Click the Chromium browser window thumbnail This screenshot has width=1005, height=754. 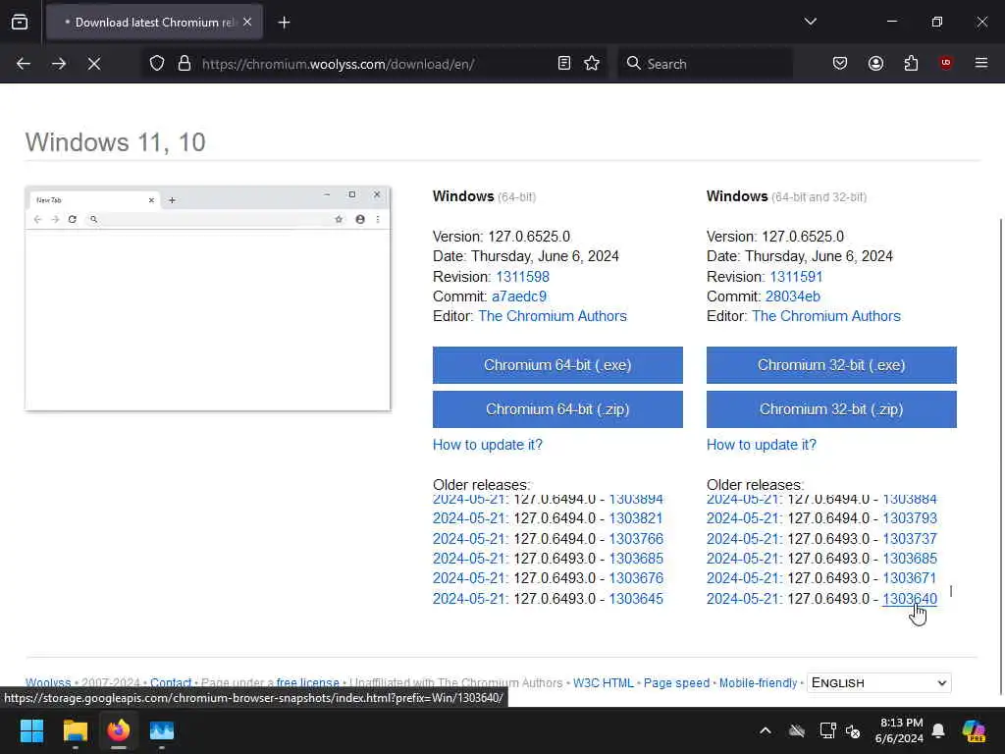(x=208, y=298)
